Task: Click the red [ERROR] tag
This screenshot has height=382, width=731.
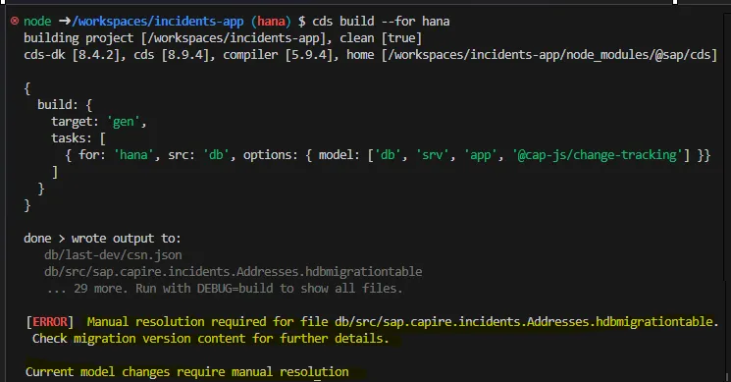Action: click(50, 322)
